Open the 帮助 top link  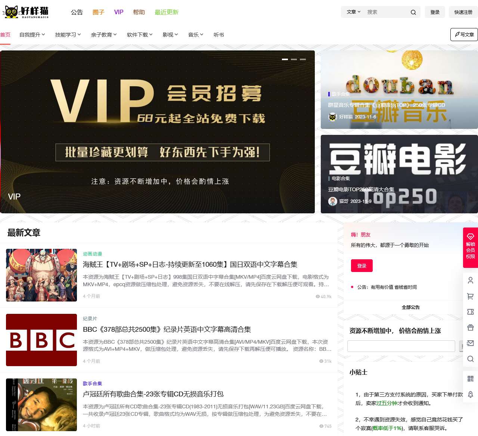[139, 12]
